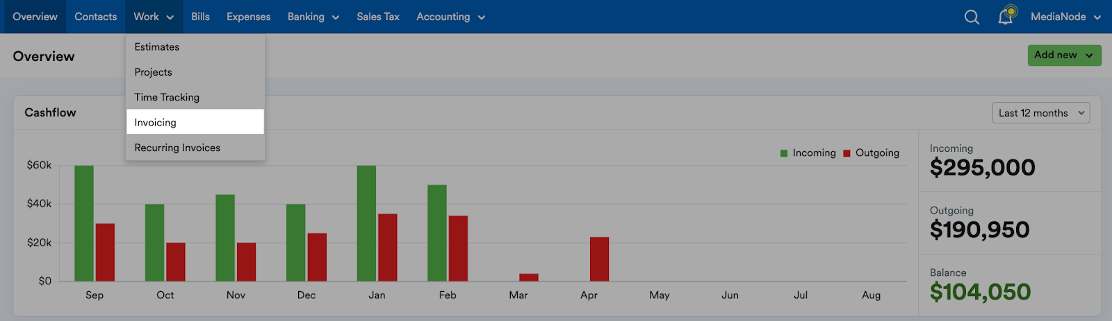
Task: Click the Dec incoming green bar
Action: 296,243
